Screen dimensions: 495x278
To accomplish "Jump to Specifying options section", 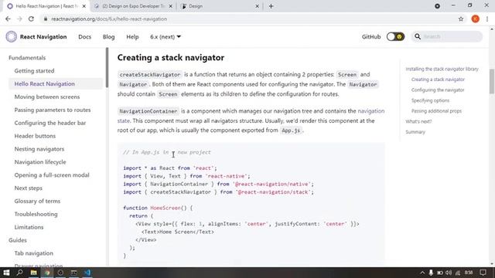I will click(430, 100).
